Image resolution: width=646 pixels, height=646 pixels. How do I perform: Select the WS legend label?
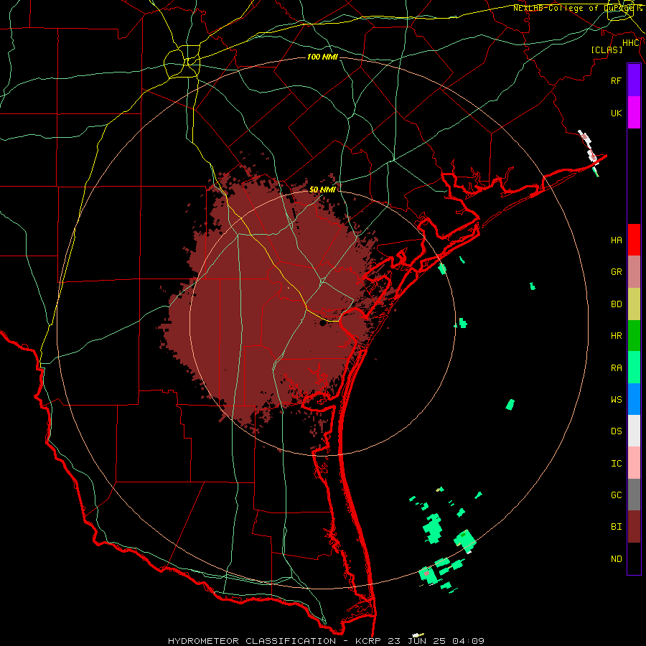click(x=616, y=400)
